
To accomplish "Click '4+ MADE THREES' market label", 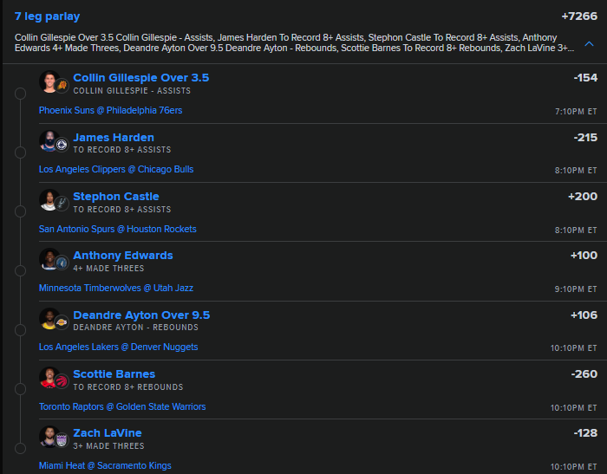I will click(x=108, y=268).
